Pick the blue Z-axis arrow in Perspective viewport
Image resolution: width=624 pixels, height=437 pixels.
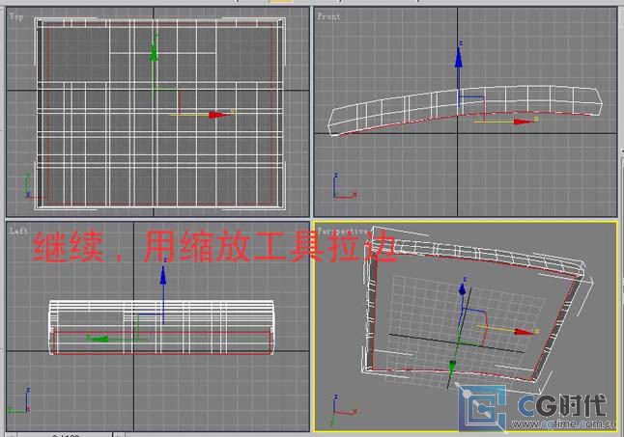[462, 289]
